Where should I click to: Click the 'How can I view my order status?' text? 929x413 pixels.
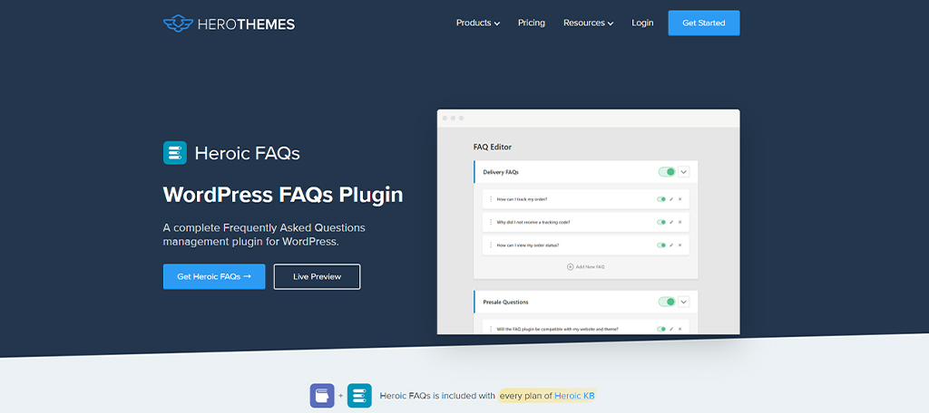[x=528, y=245]
